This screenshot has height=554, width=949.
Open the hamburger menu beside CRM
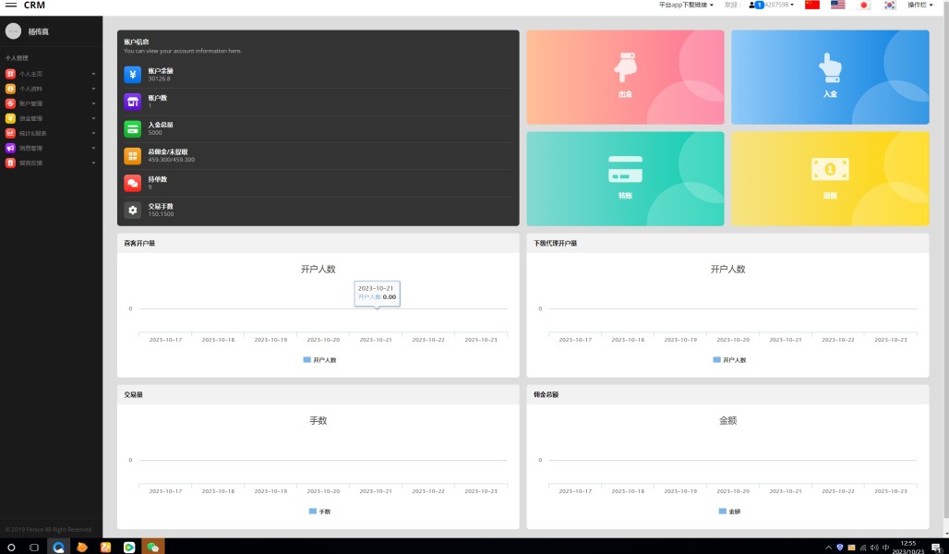point(11,5)
